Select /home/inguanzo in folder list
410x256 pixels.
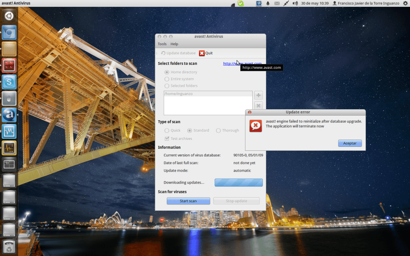click(208, 94)
